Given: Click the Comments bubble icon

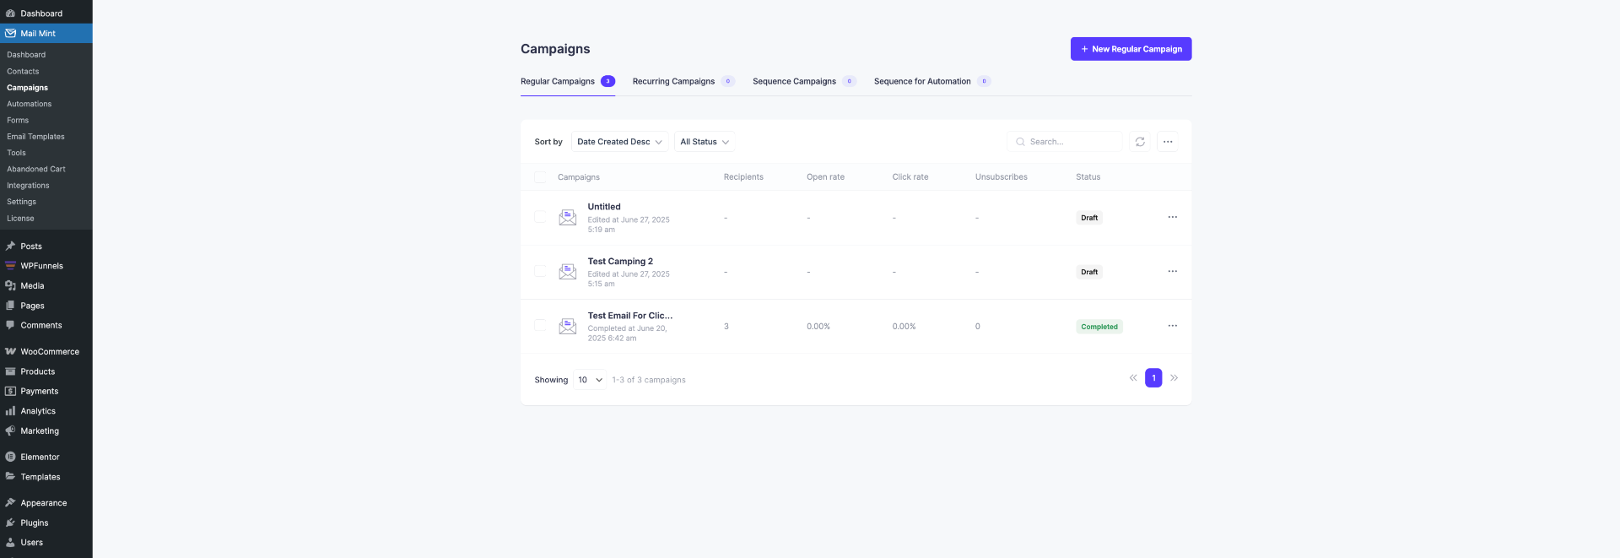Looking at the screenshot, I should click(x=10, y=325).
